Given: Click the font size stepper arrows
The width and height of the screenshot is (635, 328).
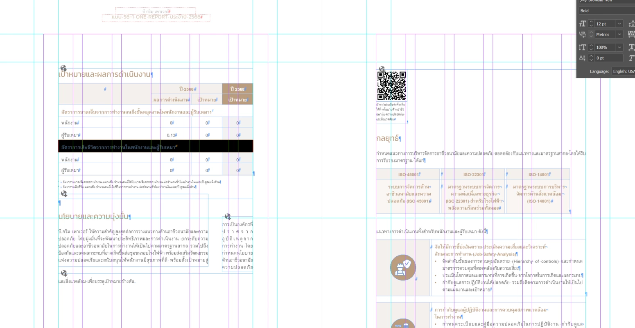Looking at the screenshot, I should pyautogui.click(x=591, y=24).
